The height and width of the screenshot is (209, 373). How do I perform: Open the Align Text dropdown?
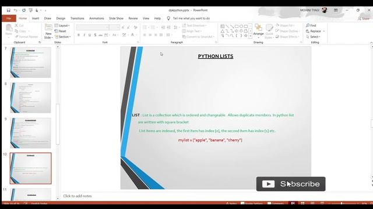tap(192, 31)
